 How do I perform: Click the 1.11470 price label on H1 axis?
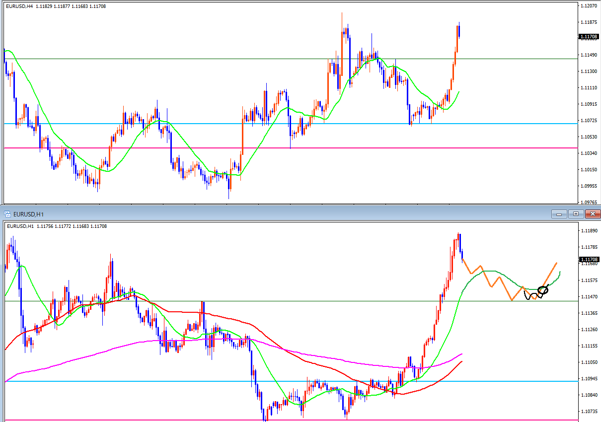[x=589, y=297]
